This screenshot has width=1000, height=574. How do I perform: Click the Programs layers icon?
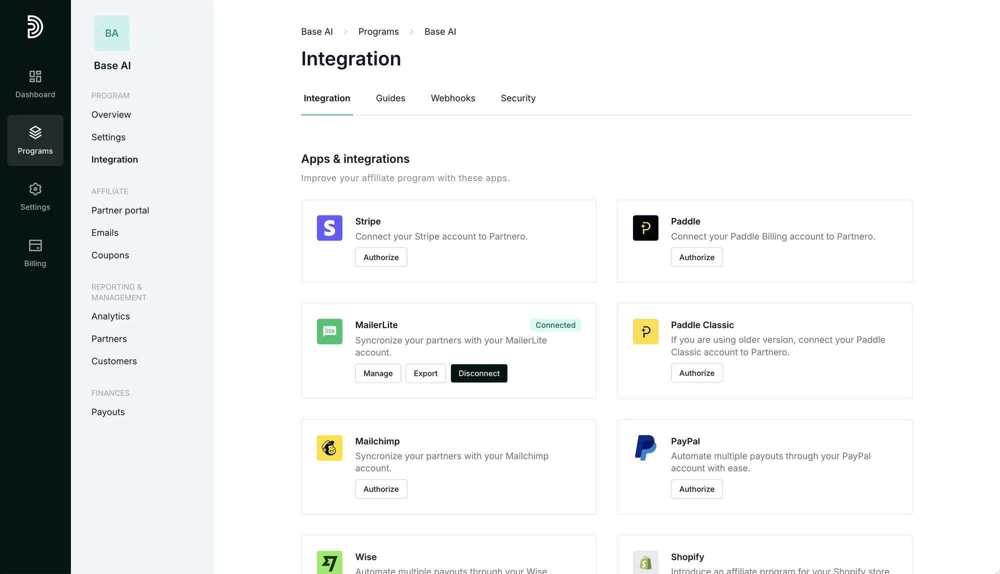tap(35, 132)
